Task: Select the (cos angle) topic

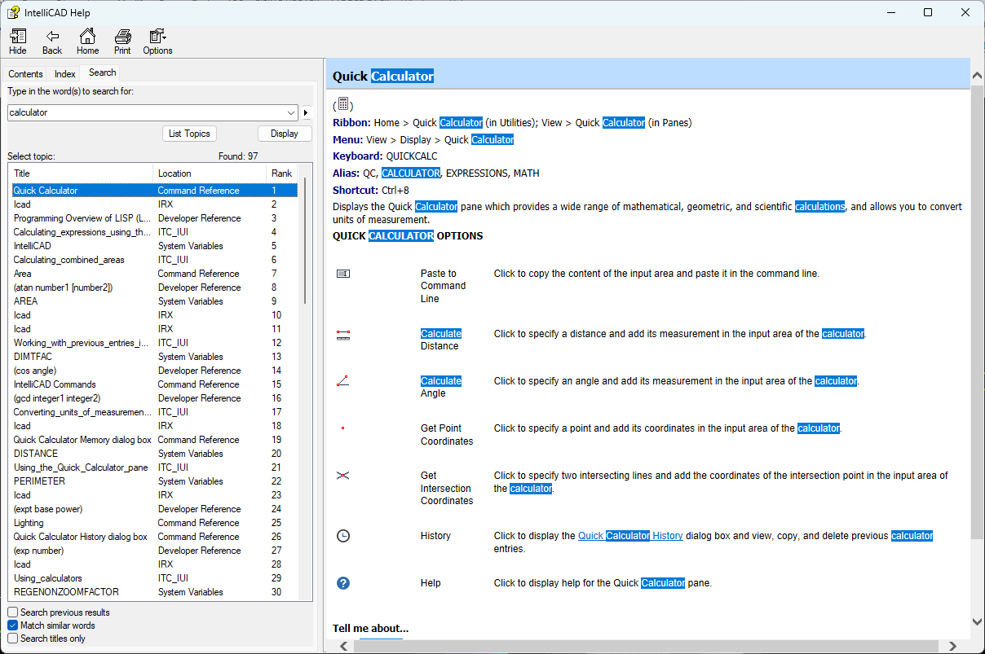Action: [x=154, y=371]
